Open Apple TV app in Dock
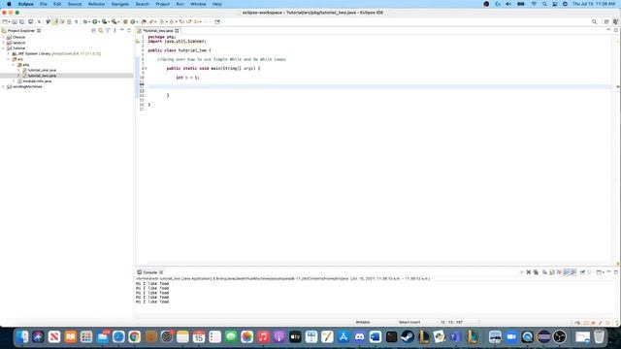621x349 pixels. (x=295, y=336)
